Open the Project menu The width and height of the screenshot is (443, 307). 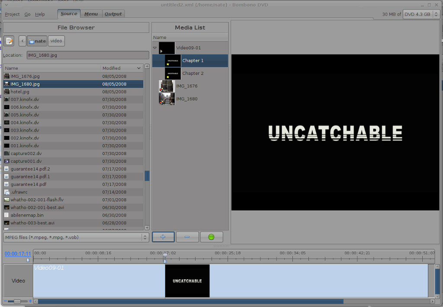12,14
